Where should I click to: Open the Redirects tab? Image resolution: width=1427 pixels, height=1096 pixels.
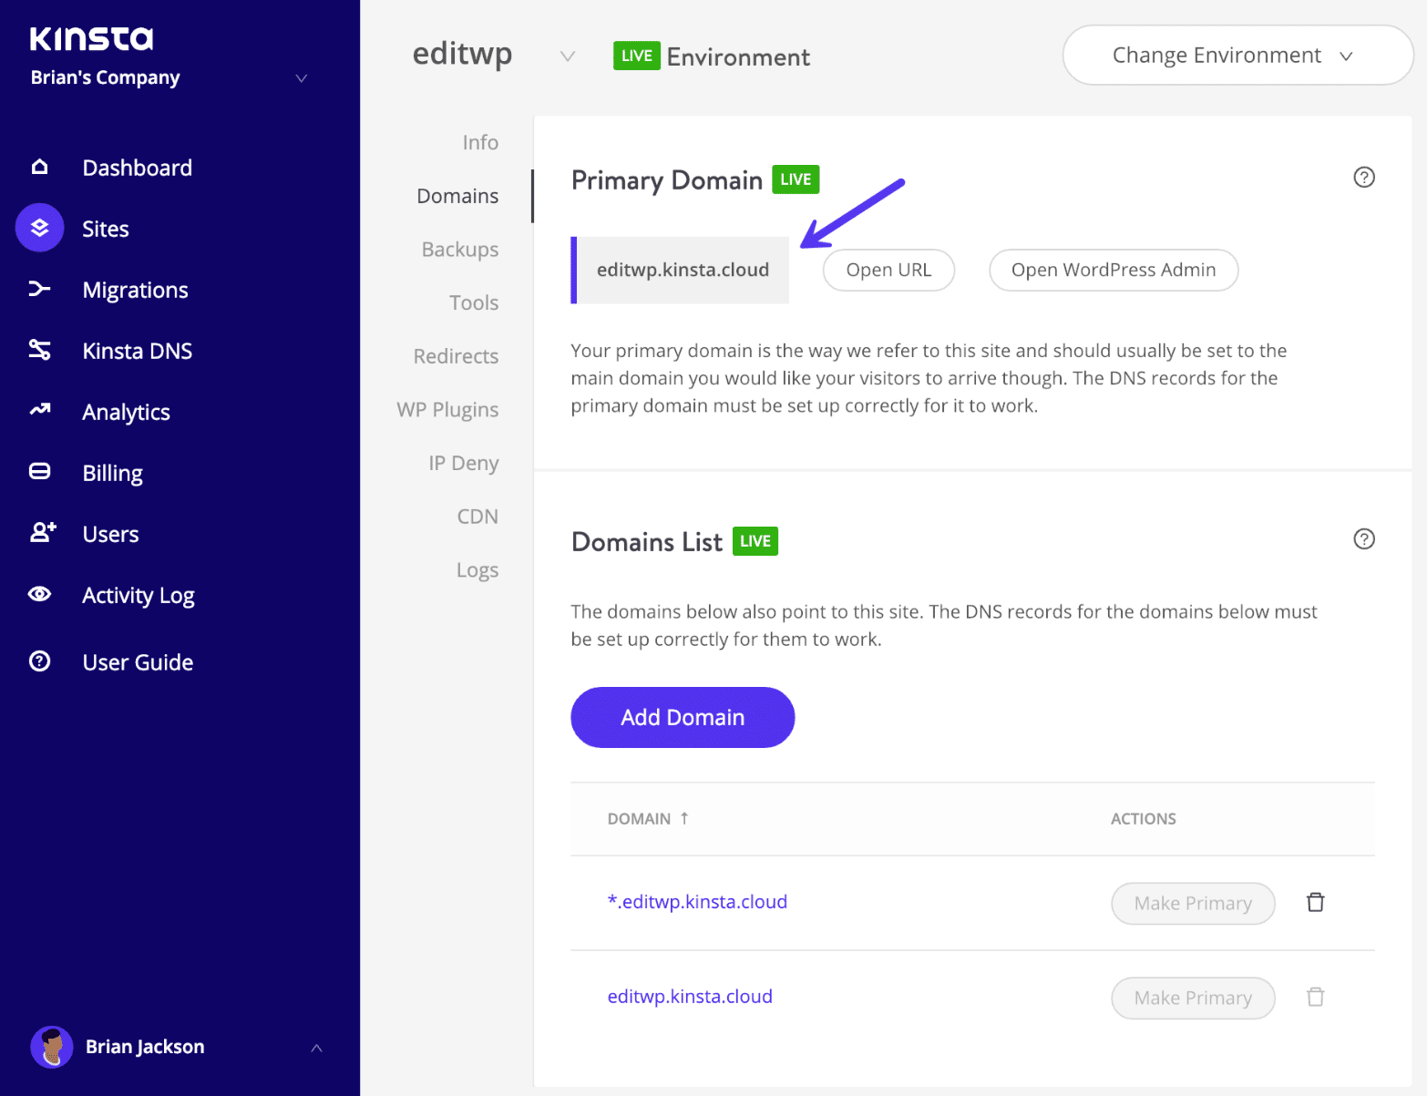[455, 355]
